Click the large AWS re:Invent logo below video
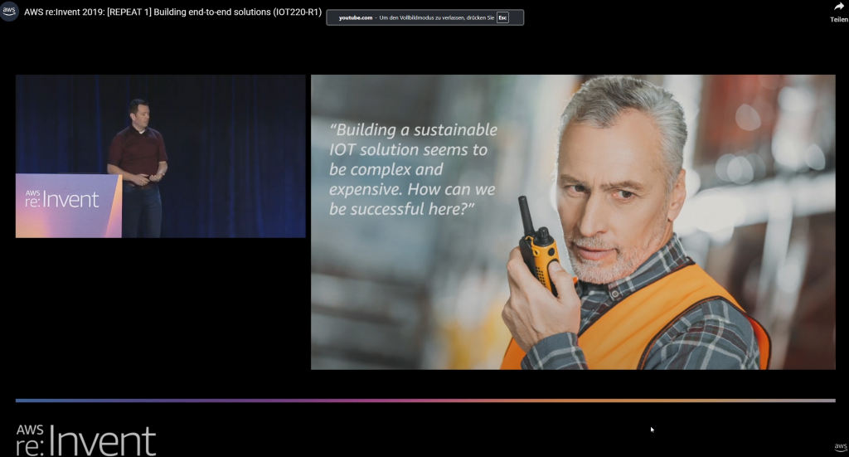 [x=85, y=439]
